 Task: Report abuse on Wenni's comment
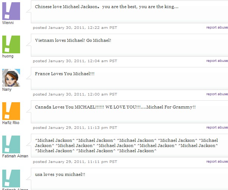(217, 27)
